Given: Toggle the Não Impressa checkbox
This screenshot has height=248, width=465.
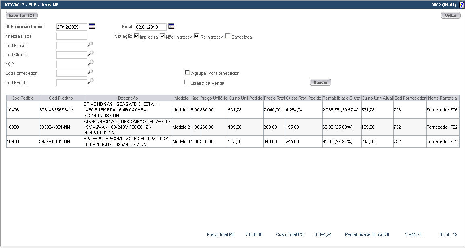Looking at the screenshot, I should tap(162, 36).
